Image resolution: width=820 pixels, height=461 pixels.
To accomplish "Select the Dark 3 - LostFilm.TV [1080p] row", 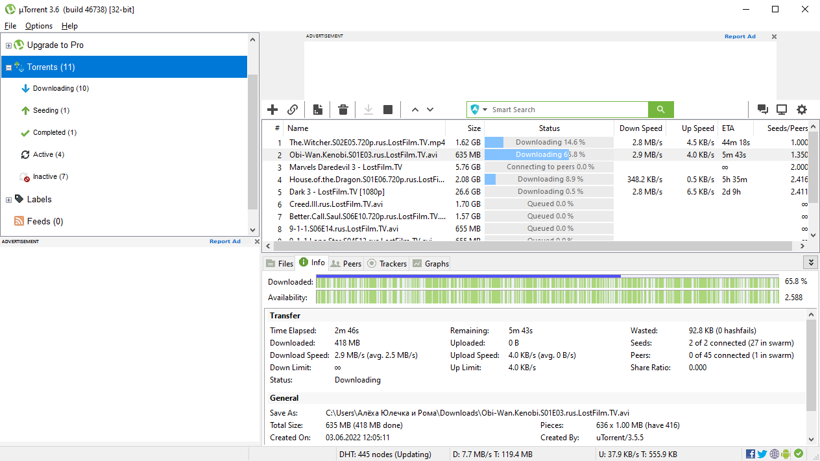I will (535, 191).
